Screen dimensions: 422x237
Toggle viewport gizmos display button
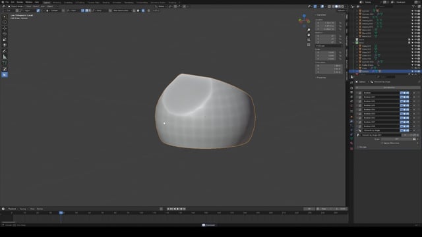(315, 7)
